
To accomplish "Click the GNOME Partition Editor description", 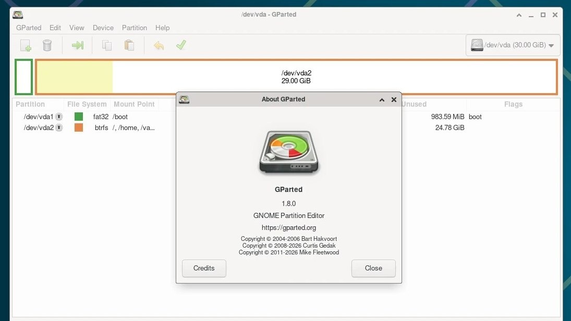I will [x=289, y=216].
